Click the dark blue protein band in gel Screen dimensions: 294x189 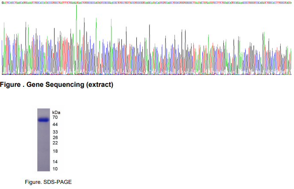pyautogui.click(x=44, y=120)
